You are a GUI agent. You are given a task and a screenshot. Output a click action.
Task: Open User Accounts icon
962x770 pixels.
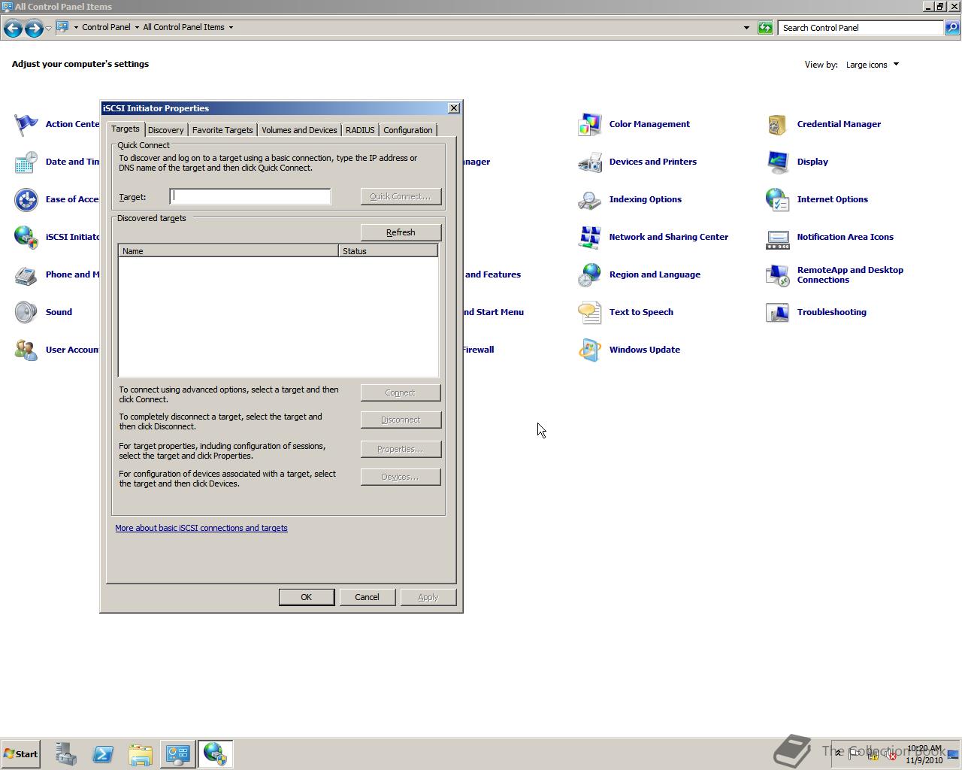coord(26,350)
